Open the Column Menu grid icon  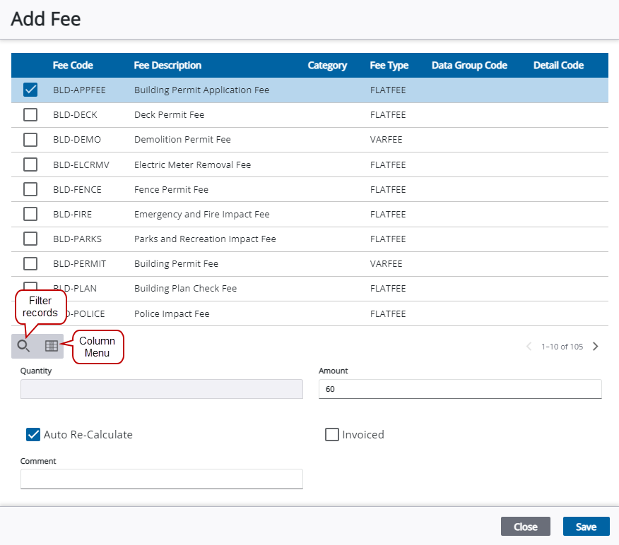(51, 346)
